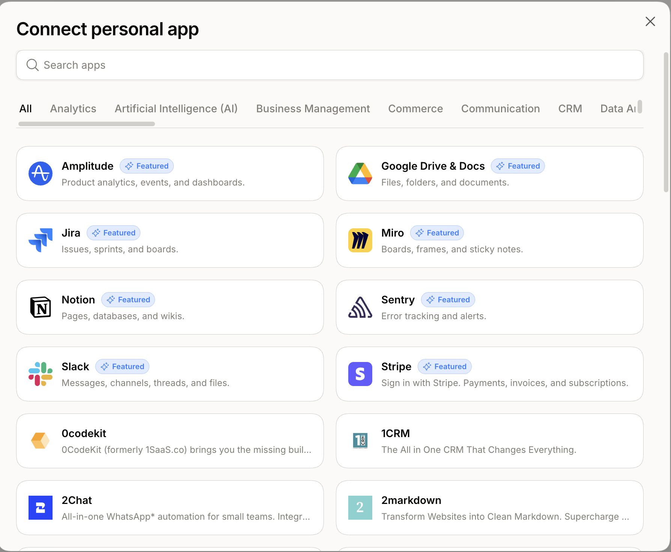Open the Google Drive & Docs title
Screen dimensions: 671x552
pos(433,166)
